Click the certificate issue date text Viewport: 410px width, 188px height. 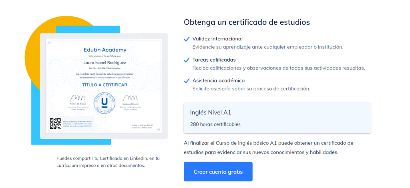coord(142,125)
